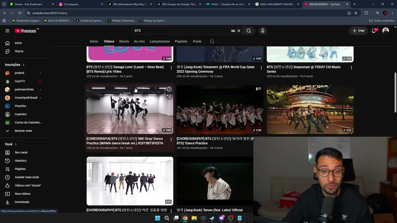Add MIC Drop video to queue

(x=169, y=97)
